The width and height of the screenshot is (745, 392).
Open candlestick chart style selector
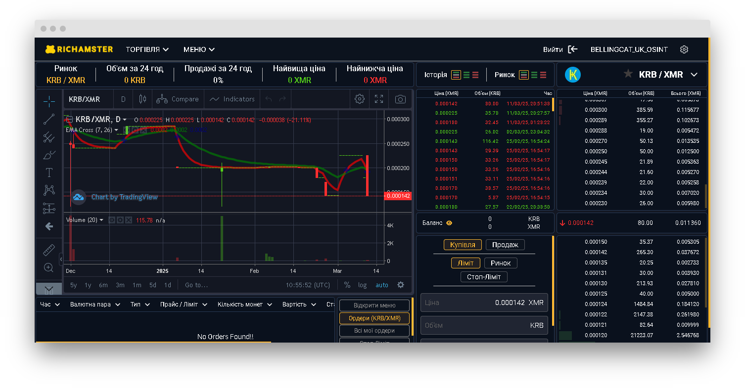pos(142,99)
